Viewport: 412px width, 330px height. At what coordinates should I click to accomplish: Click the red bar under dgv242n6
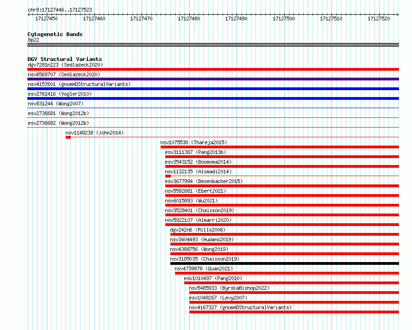(285, 234)
